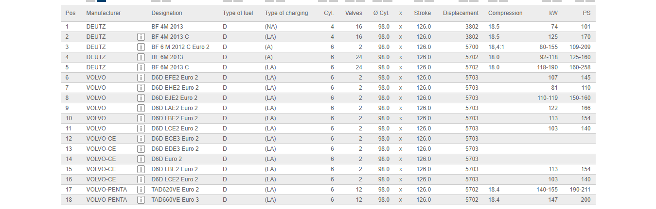Select the BF 4M 2013 designation in row 1
Screen dimensions: 656x209
[x=167, y=27]
